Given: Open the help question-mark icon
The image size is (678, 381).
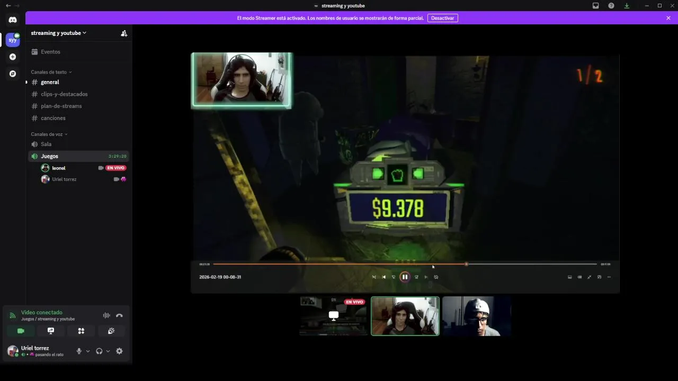Looking at the screenshot, I should coord(611,6).
